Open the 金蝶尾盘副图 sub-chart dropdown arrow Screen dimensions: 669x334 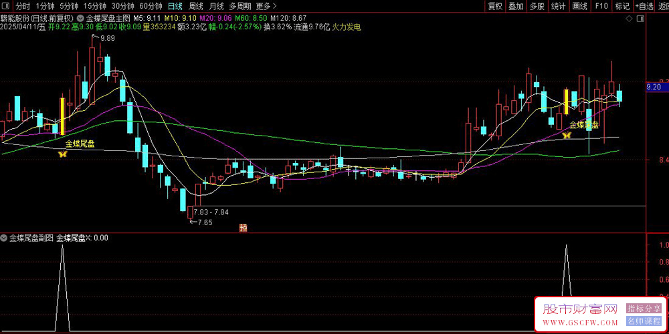[4, 238]
